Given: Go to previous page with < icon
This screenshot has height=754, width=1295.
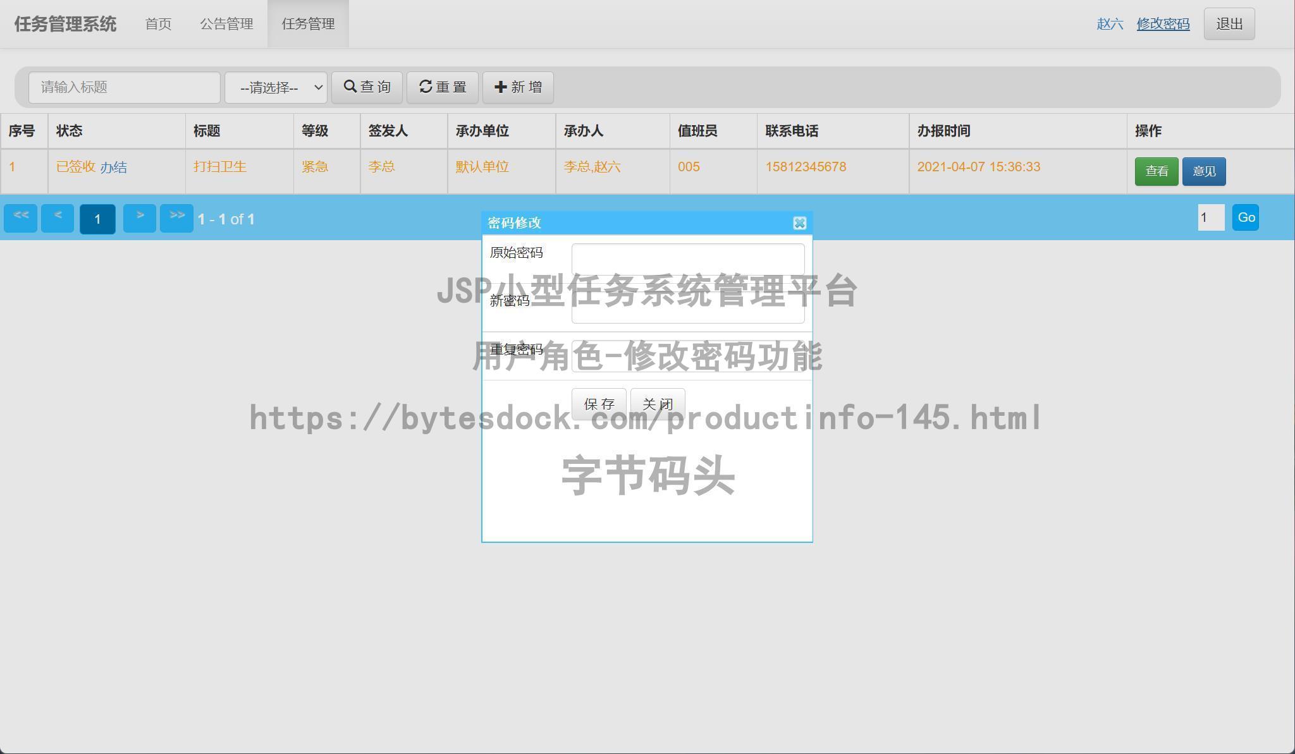Looking at the screenshot, I should (x=58, y=217).
